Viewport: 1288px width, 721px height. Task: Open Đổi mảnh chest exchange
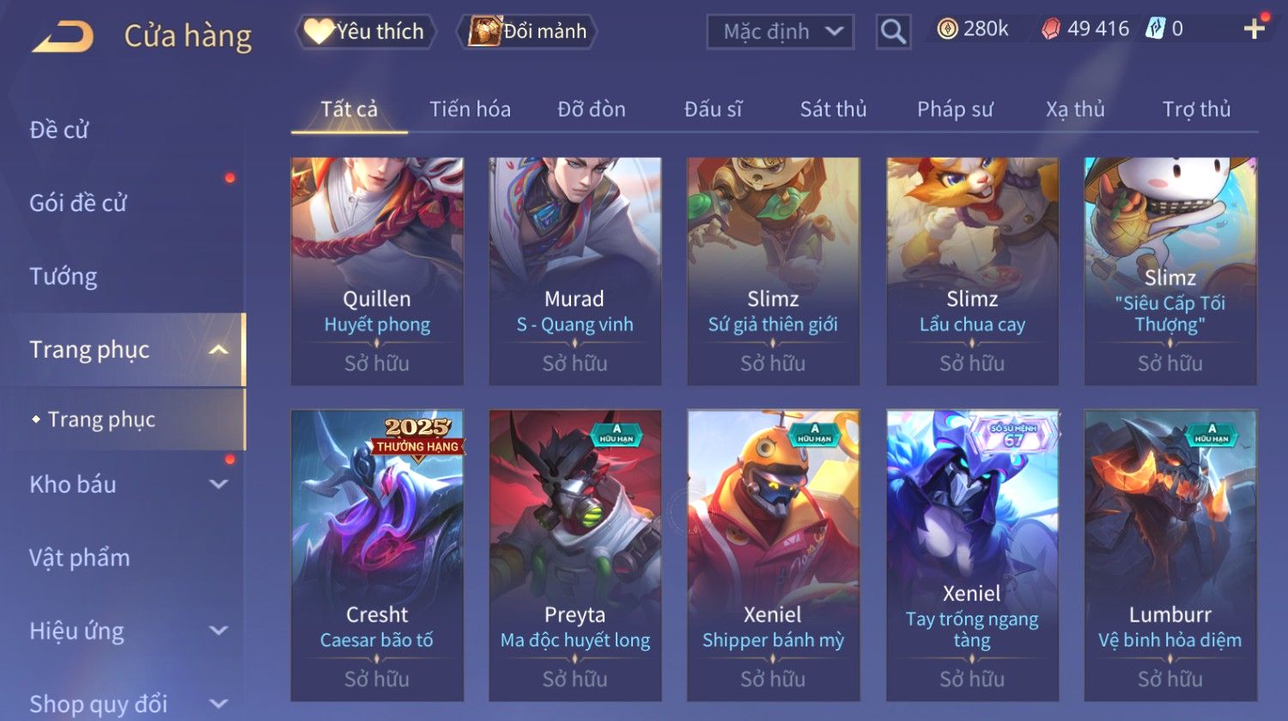click(x=527, y=32)
